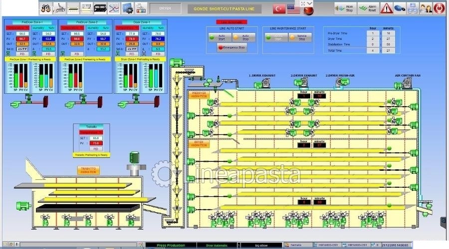Open the Predryer Animation view
Screen dimensions: 449x249
point(200,95)
